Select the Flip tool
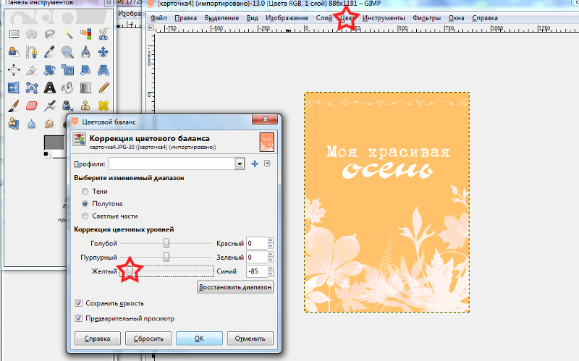 (14, 88)
